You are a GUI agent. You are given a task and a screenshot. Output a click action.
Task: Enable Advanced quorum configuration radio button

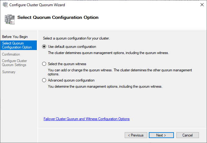[44, 80]
